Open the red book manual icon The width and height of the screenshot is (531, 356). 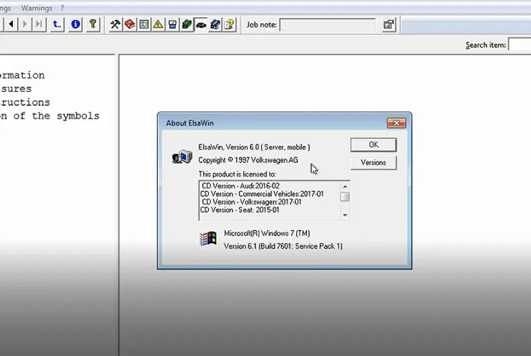[130, 24]
